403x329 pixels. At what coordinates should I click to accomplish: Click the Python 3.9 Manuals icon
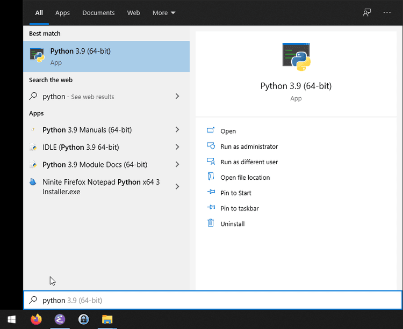[x=33, y=129]
